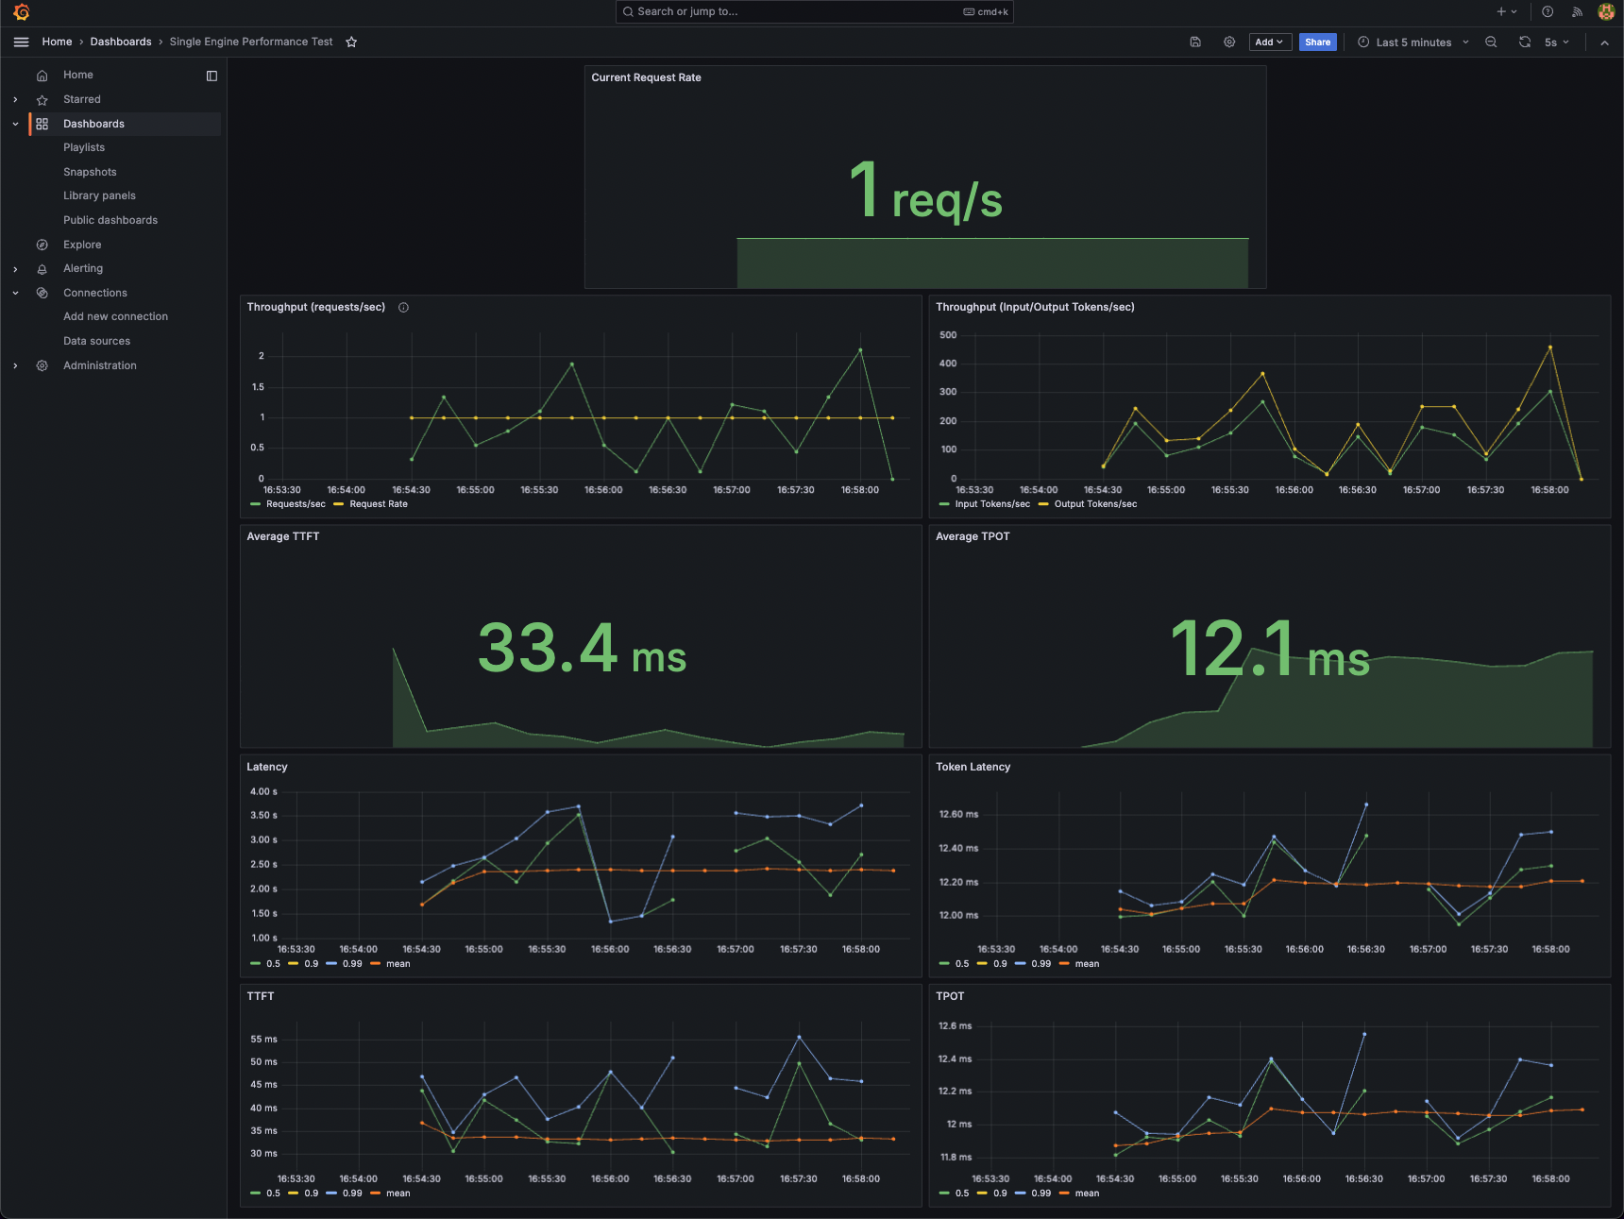Open dashboard settings gear icon
The image size is (1624, 1219).
pyautogui.click(x=1229, y=42)
